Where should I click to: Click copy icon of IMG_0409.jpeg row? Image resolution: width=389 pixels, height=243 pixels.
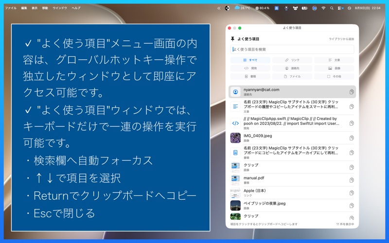click(352, 138)
